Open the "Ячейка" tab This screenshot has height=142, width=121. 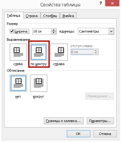68,16
